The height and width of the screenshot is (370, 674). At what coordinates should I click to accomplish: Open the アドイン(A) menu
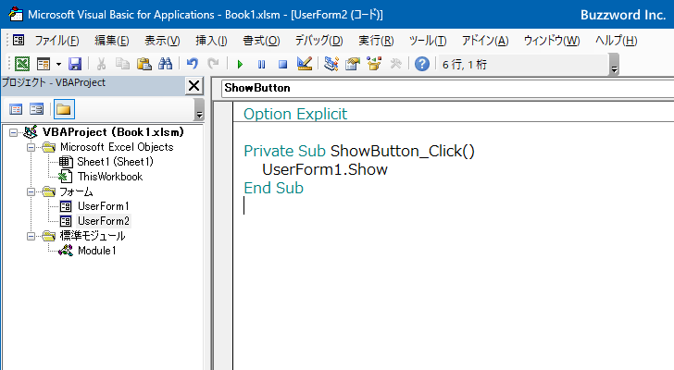point(485,41)
